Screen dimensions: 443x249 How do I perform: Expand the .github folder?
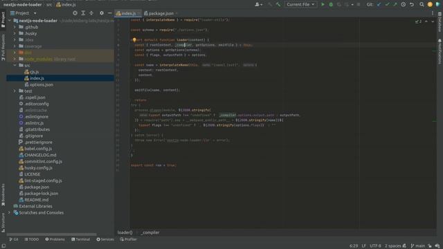pyautogui.click(x=15, y=27)
